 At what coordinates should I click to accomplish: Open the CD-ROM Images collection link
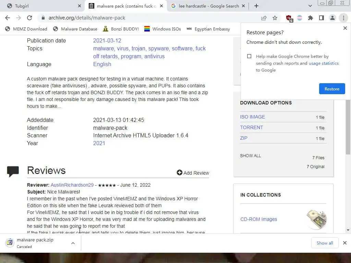pyautogui.click(x=258, y=219)
